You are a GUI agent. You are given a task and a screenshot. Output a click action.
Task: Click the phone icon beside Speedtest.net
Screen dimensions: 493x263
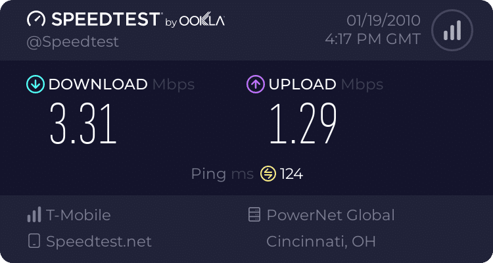tap(34, 241)
